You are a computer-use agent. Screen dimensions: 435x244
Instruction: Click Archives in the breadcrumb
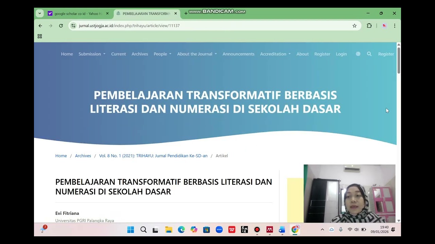(83, 156)
